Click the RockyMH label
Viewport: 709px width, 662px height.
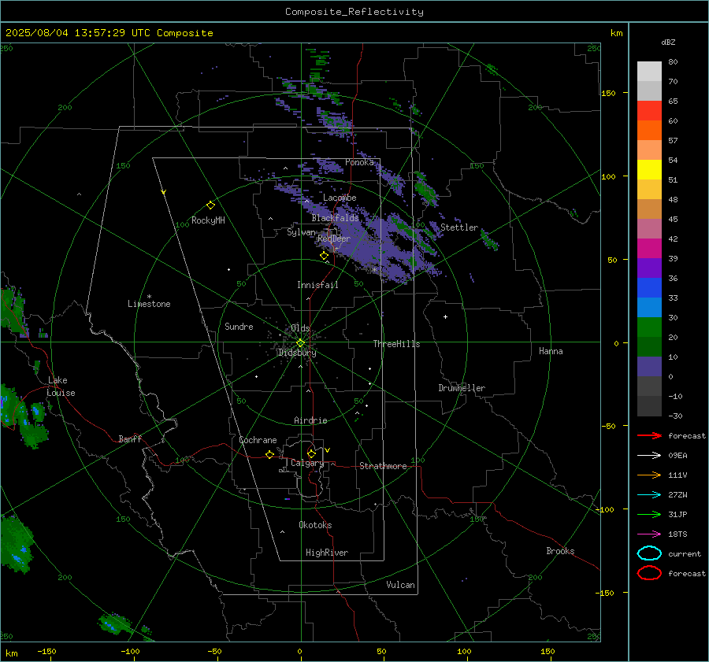point(208,220)
